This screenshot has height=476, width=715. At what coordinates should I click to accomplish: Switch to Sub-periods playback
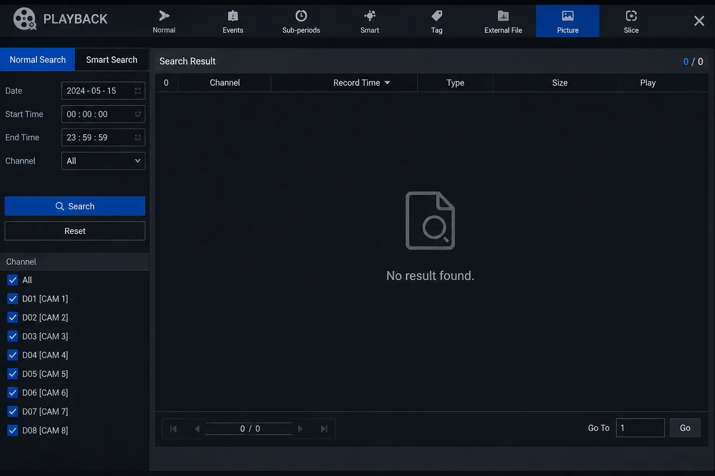[301, 21]
